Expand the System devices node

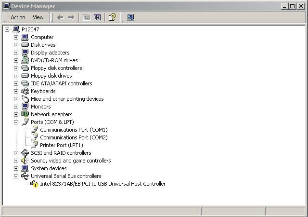point(16,168)
